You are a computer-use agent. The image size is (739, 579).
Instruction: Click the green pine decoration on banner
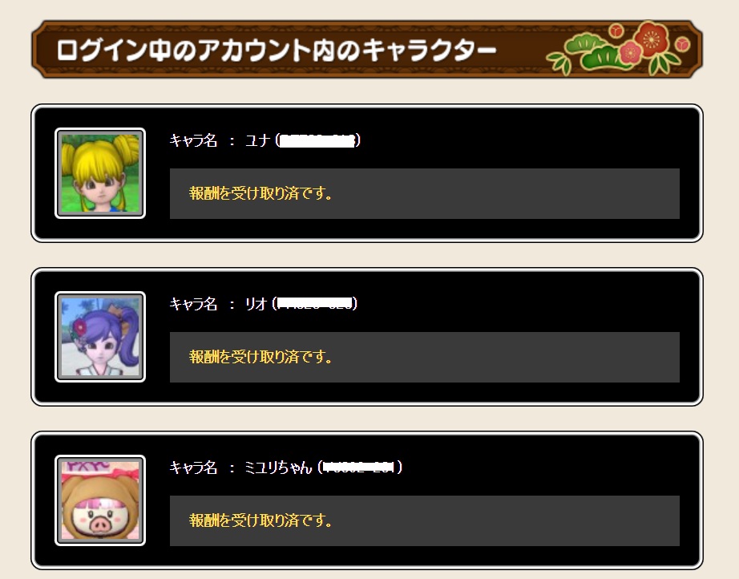(x=596, y=53)
